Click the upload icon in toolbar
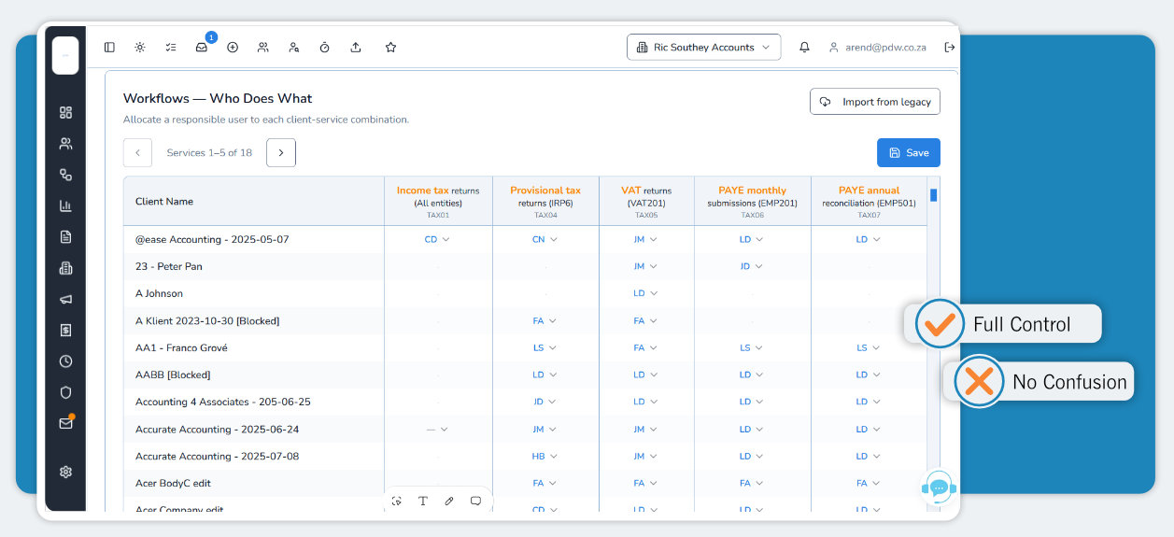Viewport: 1174px width, 537px height. 356,48
